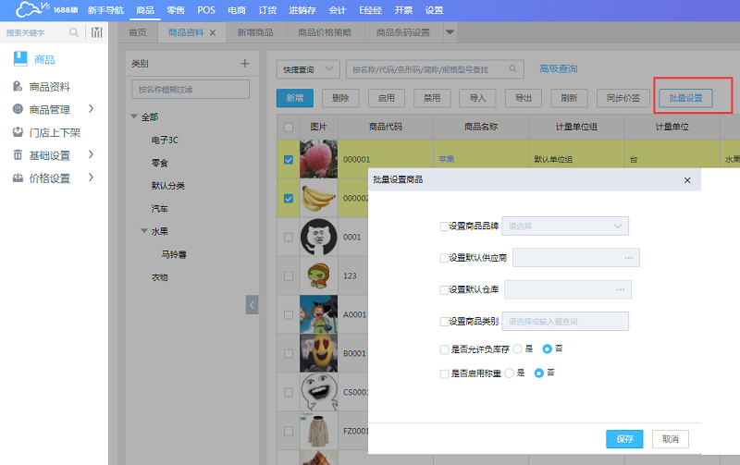Click the 保存 button
Screen dimensions: 740x465
click(623, 438)
